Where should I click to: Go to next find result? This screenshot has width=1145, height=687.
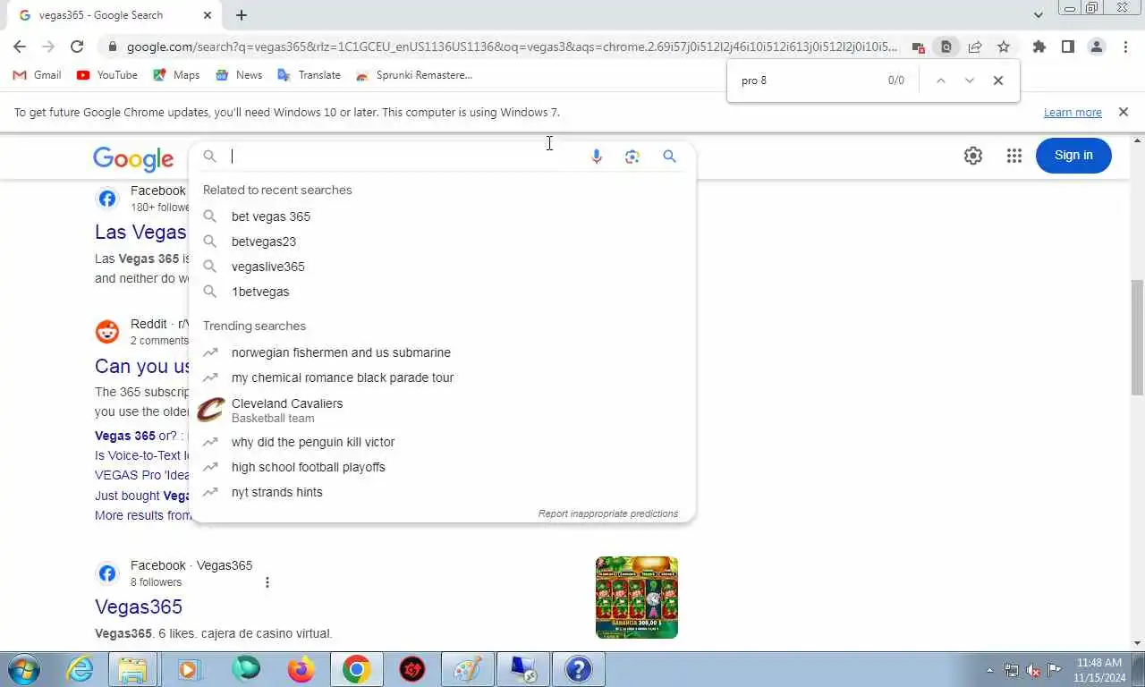(x=969, y=81)
